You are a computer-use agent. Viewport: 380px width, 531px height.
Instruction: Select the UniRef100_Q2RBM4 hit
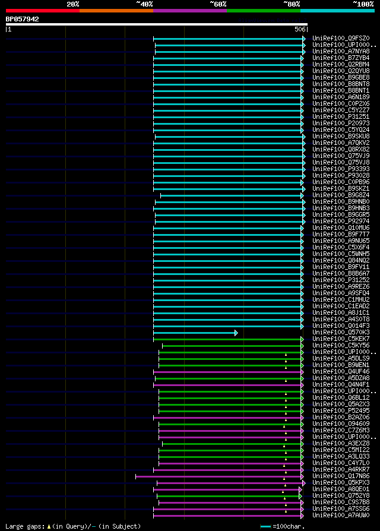click(341, 64)
